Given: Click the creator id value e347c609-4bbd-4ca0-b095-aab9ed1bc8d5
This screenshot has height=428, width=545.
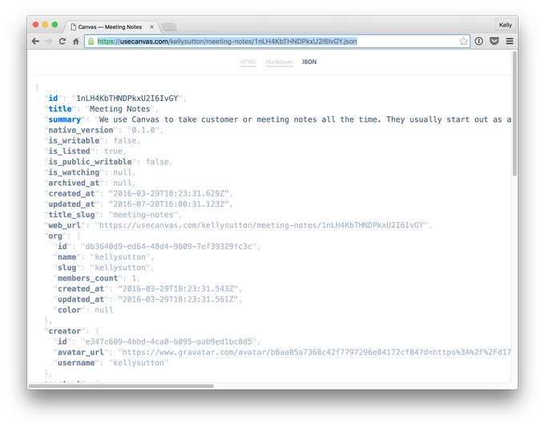Looking at the screenshot, I should pos(168,341).
